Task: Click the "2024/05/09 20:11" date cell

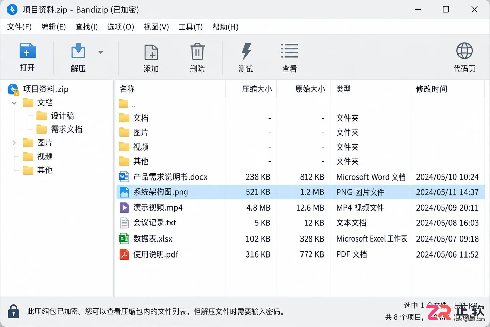Action: [447, 208]
